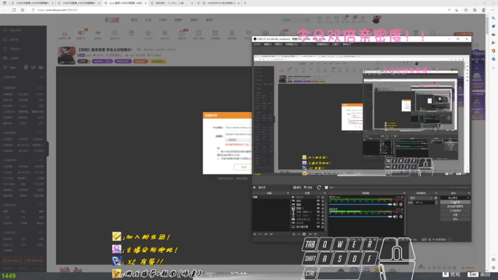The height and width of the screenshot is (280, 498).
Task: Click 属性 button in OBS source toolbar
Action: [297, 187]
